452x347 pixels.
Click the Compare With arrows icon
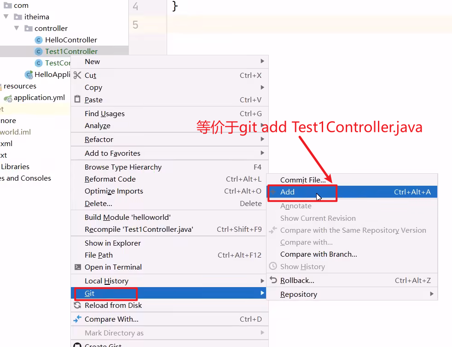(77, 319)
